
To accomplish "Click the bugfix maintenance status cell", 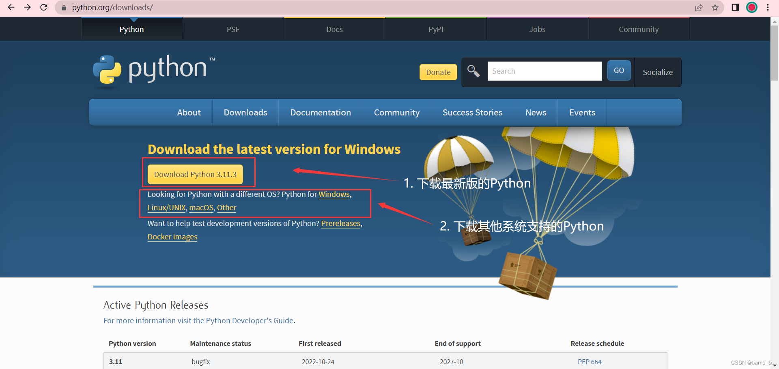I will [x=201, y=362].
